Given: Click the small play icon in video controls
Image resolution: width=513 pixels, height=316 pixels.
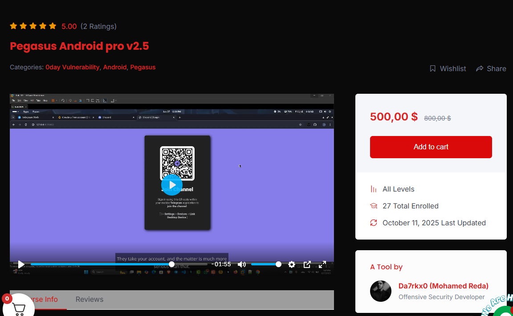Looking at the screenshot, I should [x=21, y=264].
